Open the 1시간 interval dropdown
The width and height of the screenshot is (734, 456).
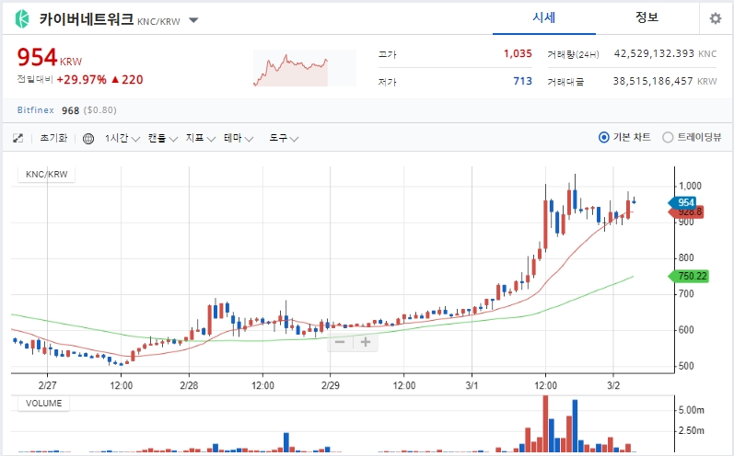coord(122,138)
